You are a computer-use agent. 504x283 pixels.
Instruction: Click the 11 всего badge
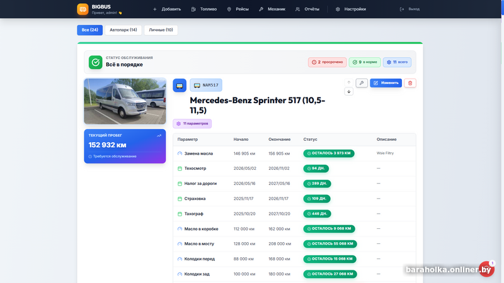pos(397,62)
